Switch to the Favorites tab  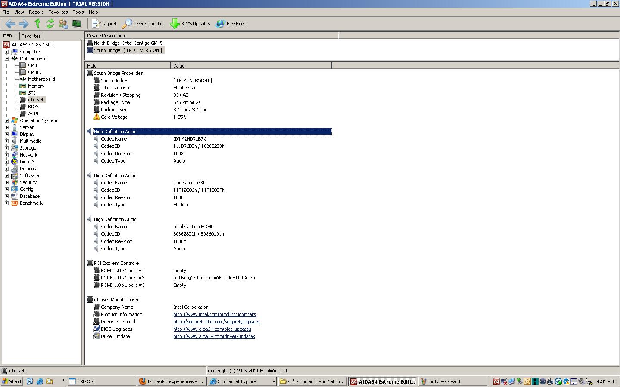(31, 36)
